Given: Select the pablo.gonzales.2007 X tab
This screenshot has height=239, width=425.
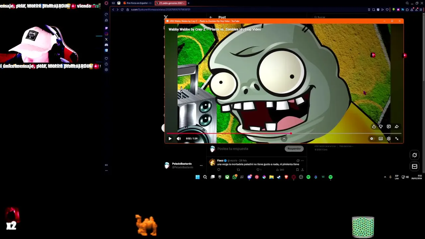Looking at the screenshot, I should (170, 3).
